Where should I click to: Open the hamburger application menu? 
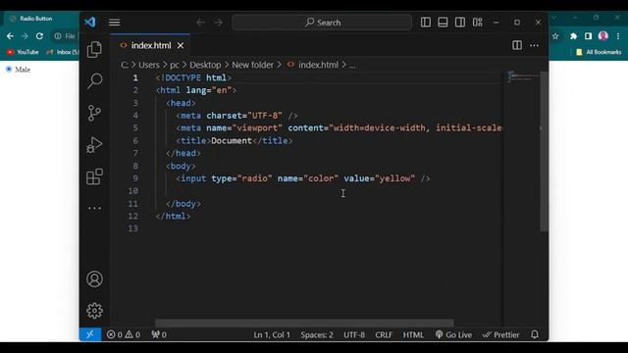pyautogui.click(x=115, y=22)
